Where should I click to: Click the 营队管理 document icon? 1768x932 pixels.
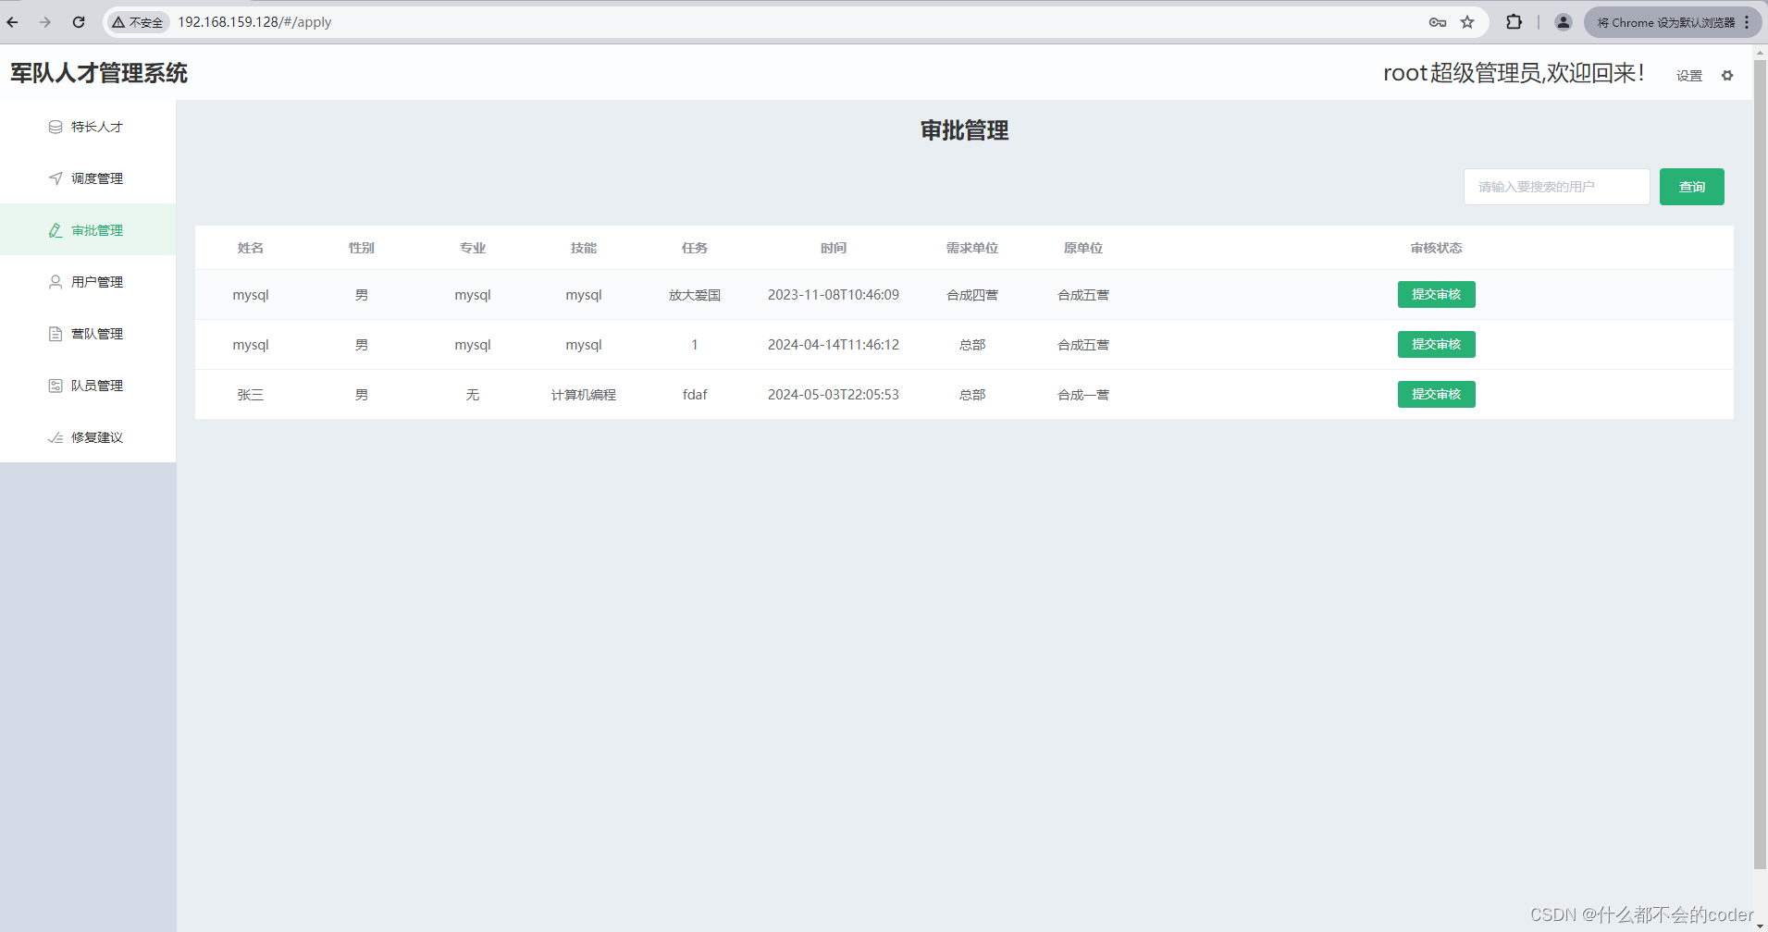[x=56, y=334]
